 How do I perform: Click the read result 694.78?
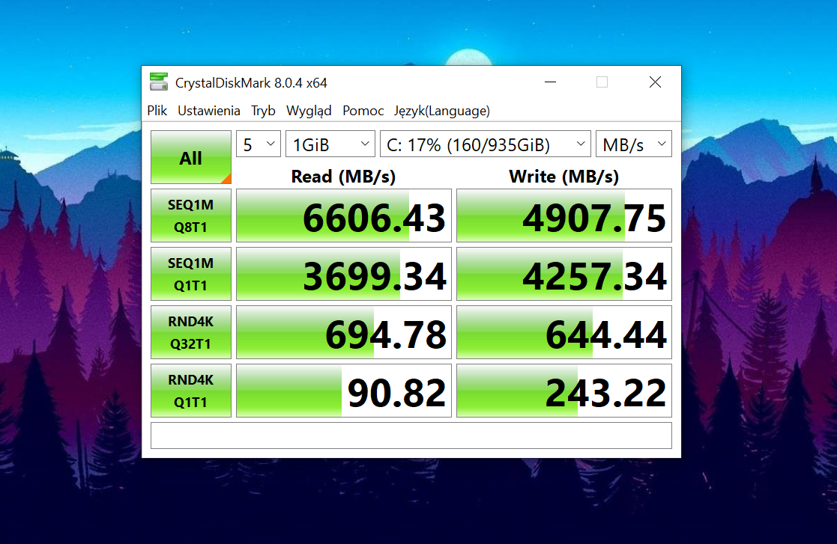pos(344,332)
